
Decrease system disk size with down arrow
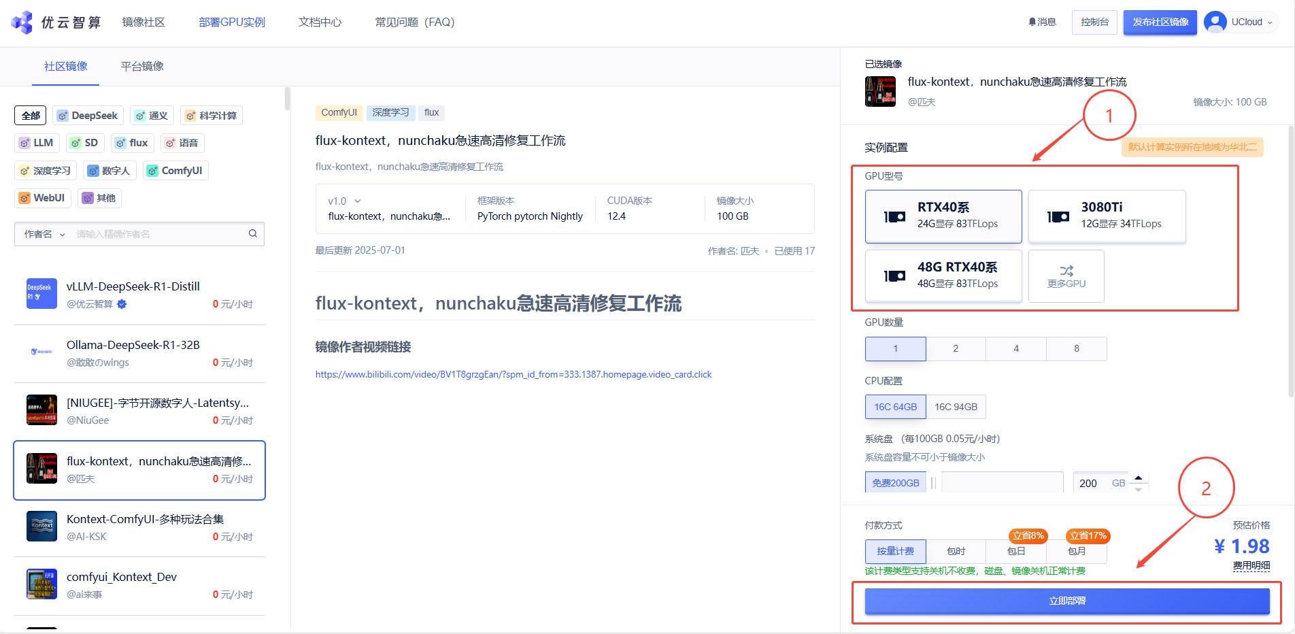[1139, 488]
